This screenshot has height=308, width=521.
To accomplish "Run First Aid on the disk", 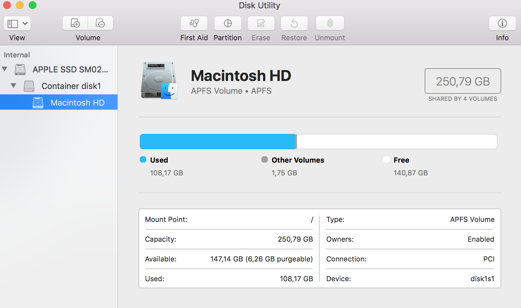I will point(194,23).
